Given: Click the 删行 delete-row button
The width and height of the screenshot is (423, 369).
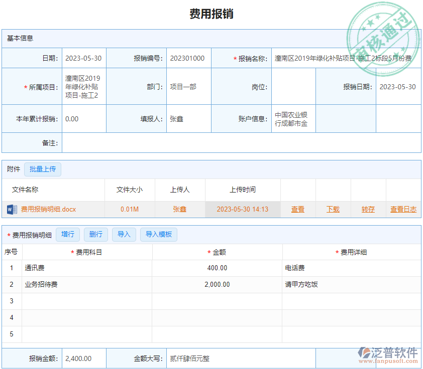Looking at the screenshot, I should click(96, 234).
